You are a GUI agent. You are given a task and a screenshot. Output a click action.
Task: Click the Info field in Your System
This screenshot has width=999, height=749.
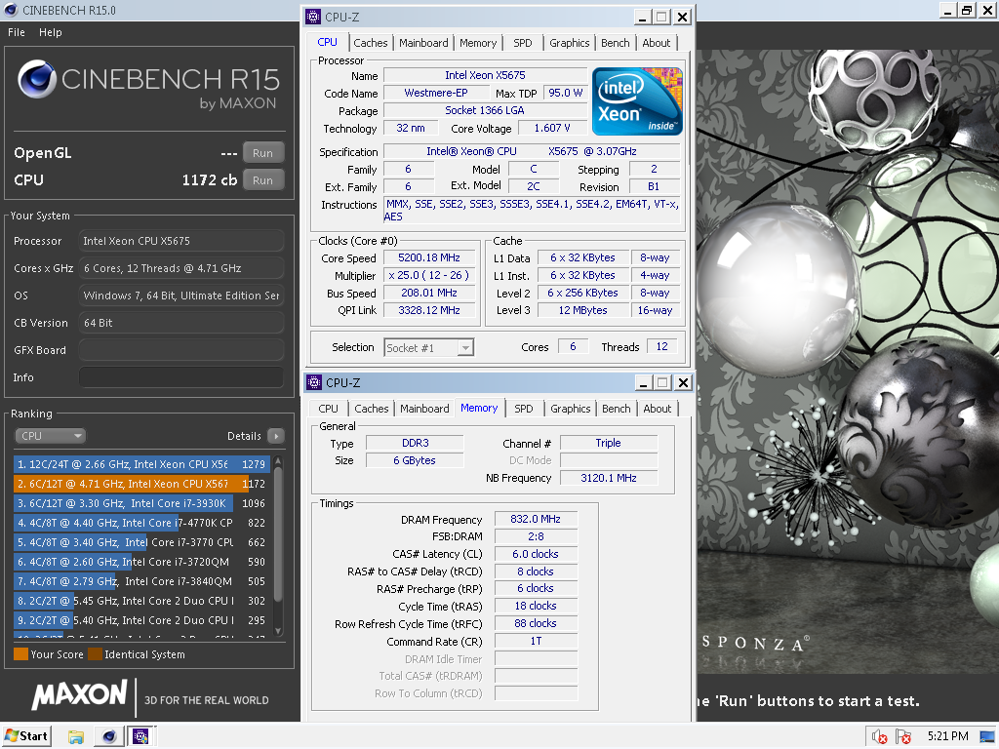[x=181, y=377]
